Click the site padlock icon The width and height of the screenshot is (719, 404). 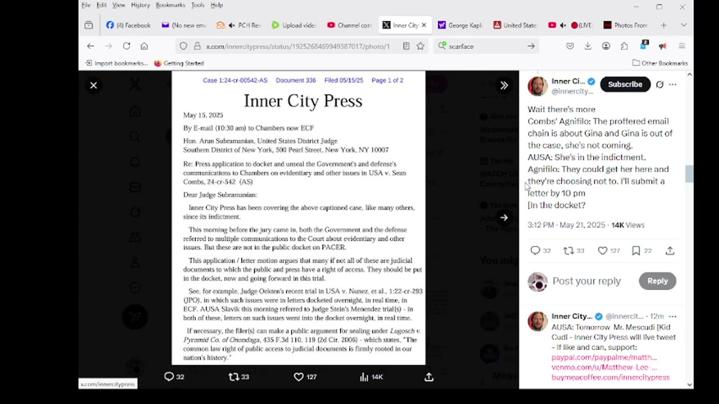point(197,46)
